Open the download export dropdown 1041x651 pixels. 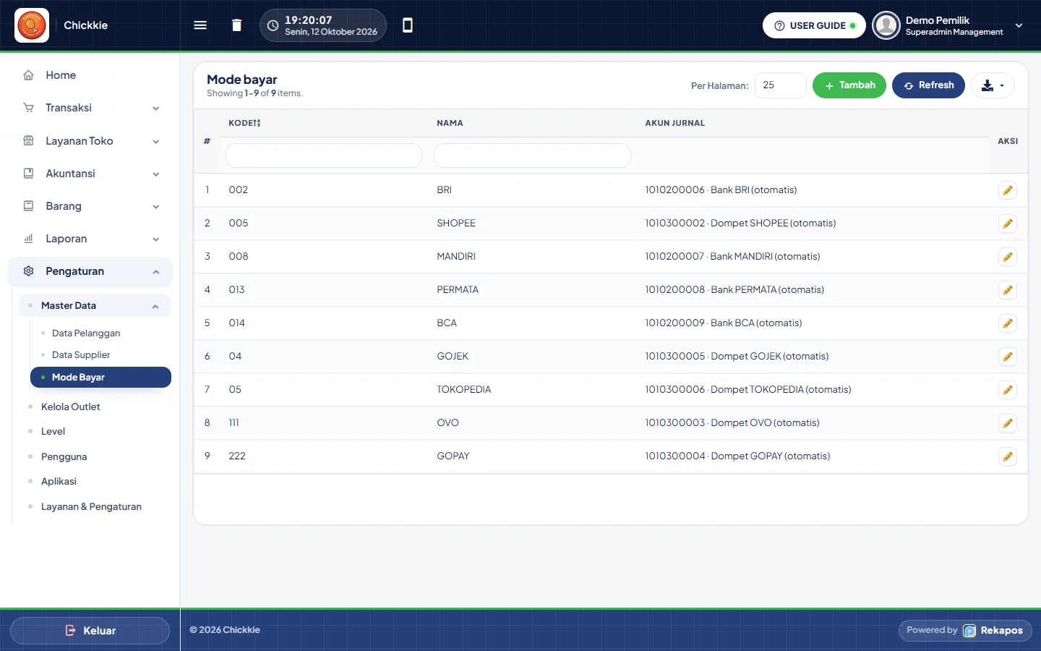tap(993, 85)
